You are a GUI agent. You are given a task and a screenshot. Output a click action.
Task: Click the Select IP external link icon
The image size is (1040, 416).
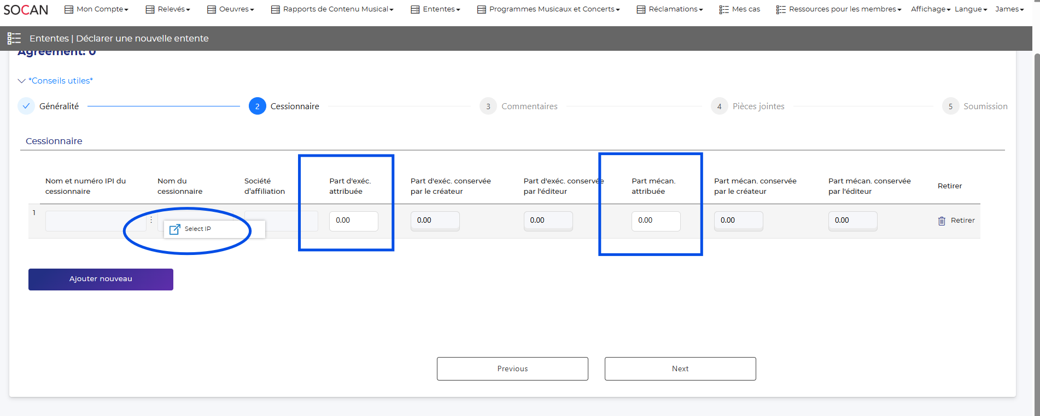click(175, 229)
